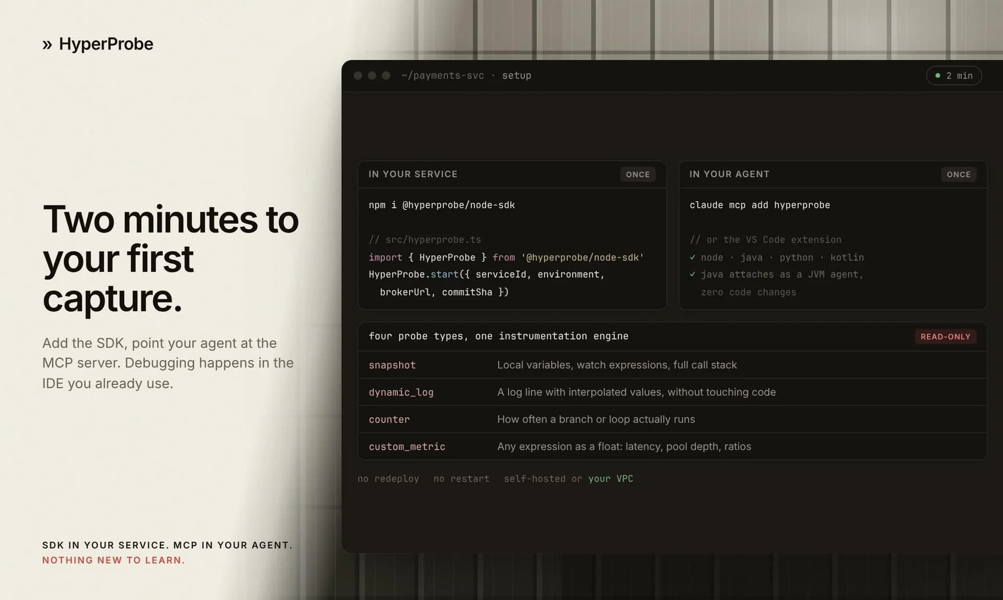Image resolution: width=1003 pixels, height=600 pixels.
Task: Click the "Two minutes to your first capture." headline
Action: coord(171,258)
